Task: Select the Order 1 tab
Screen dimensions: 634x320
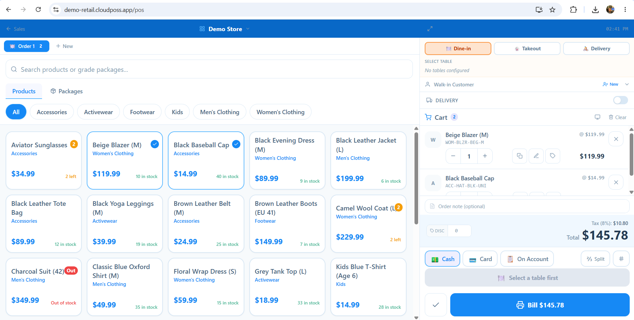Action: click(x=26, y=46)
